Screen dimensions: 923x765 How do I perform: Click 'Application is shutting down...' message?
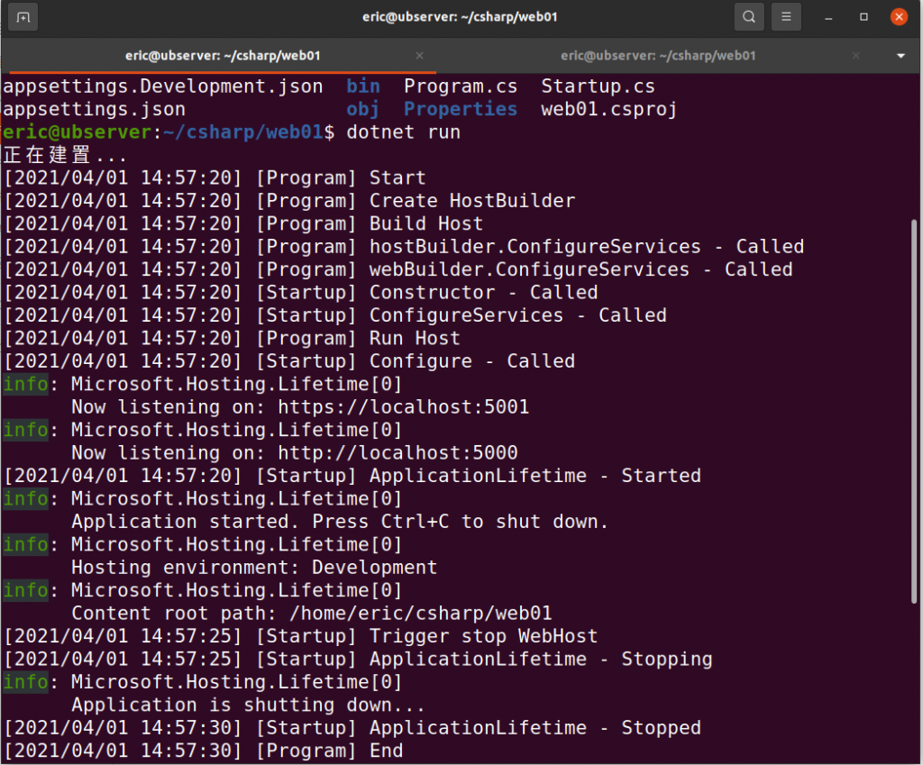[248, 706]
